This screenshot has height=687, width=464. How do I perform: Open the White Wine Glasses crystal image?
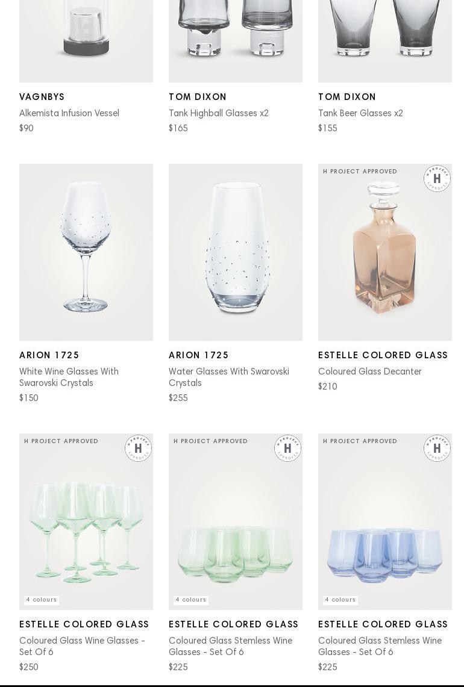tap(86, 253)
